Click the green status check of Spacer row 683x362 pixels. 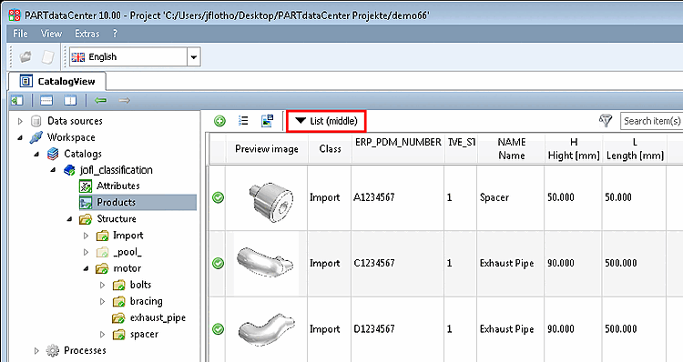218,197
